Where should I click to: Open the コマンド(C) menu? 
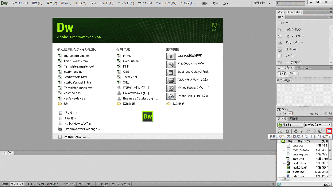coord(126,3)
